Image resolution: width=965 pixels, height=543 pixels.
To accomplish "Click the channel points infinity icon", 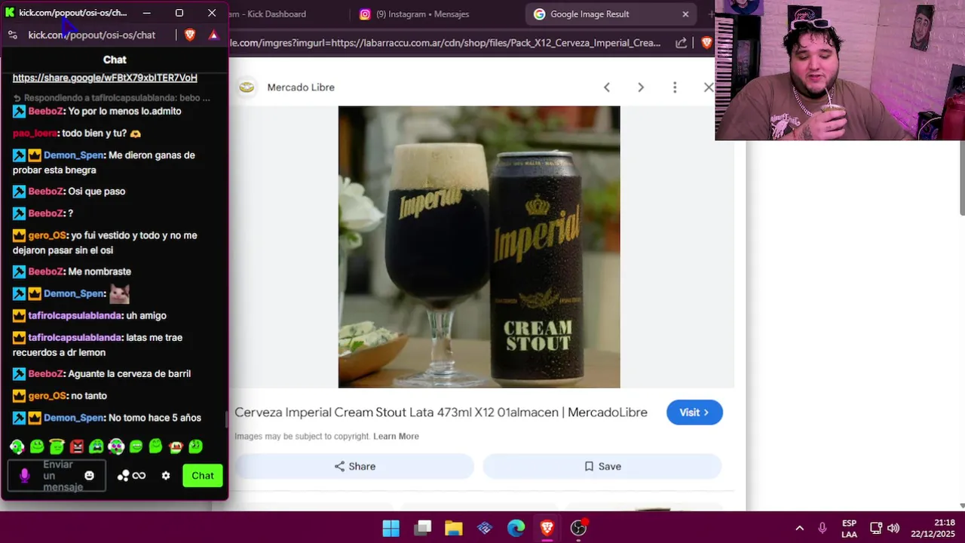I will pos(131,476).
